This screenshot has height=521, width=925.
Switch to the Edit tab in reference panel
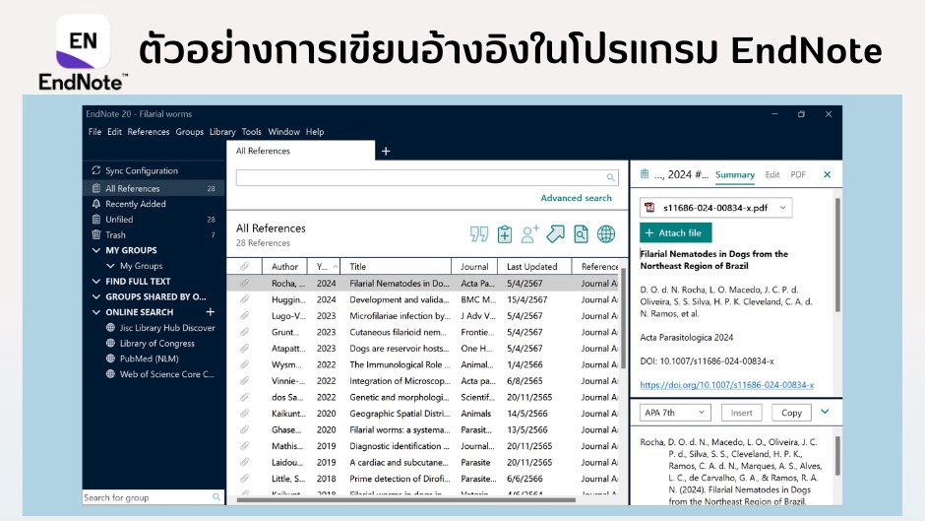pyautogui.click(x=772, y=174)
